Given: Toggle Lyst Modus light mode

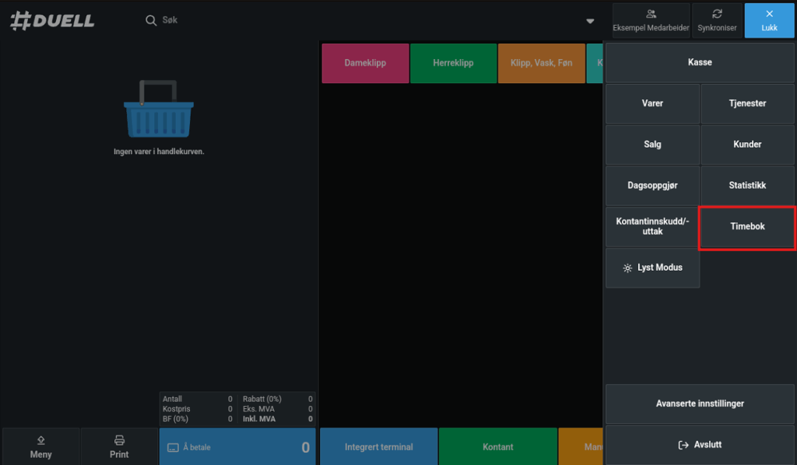Looking at the screenshot, I should (x=652, y=267).
